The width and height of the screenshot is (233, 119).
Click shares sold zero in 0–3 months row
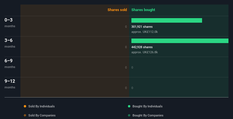coord(126,27)
